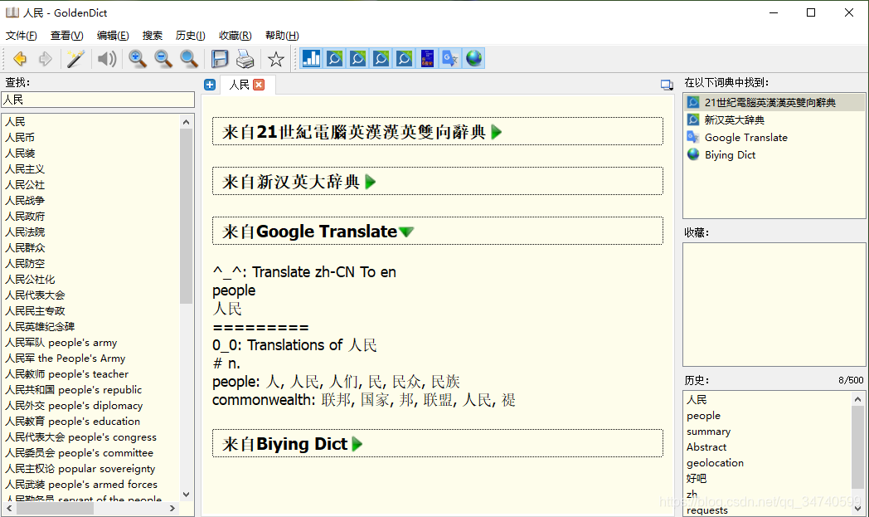Viewport: 869px width, 517px height.
Task: Select 人民主权论 popular sovereignty entry
Action: pyautogui.click(x=80, y=470)
